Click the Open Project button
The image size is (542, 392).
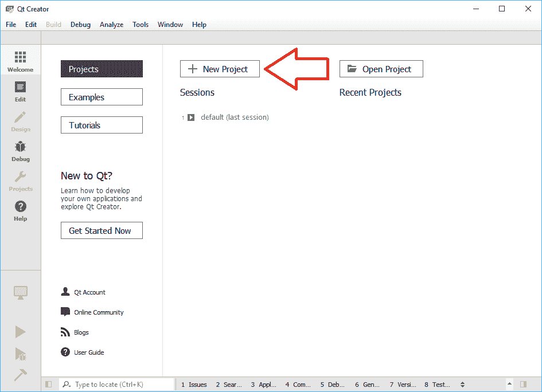[x=381, y=69]
